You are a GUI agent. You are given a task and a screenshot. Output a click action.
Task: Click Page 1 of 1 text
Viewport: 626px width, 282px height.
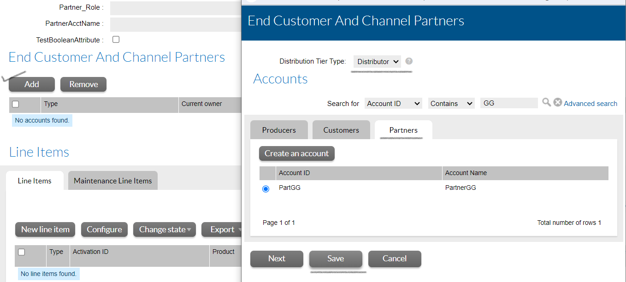279,223
